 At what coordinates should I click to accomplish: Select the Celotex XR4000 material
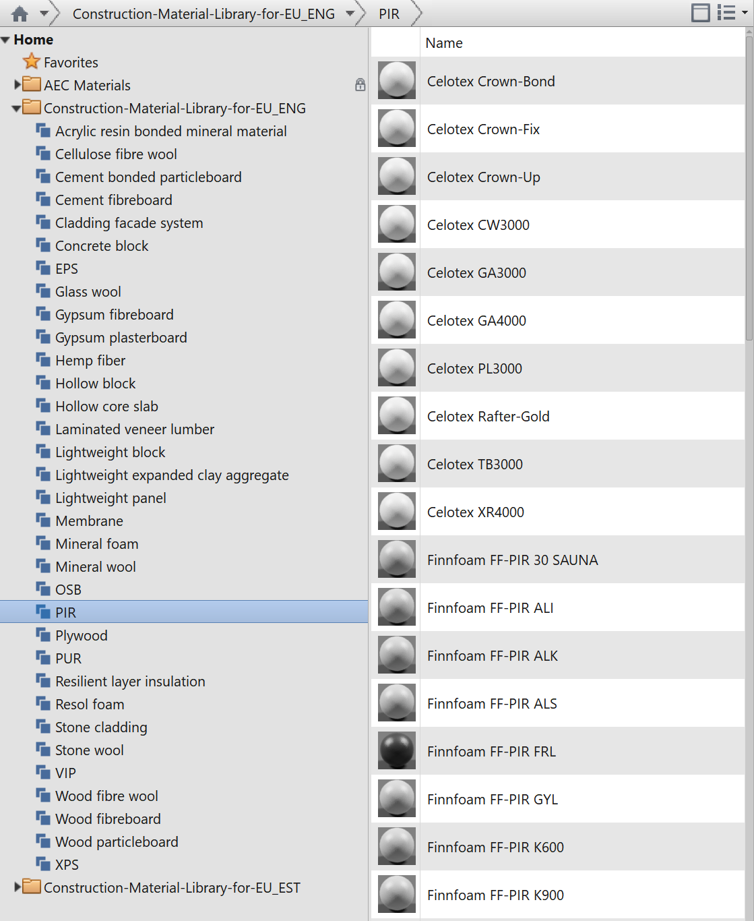click(558, 512)
